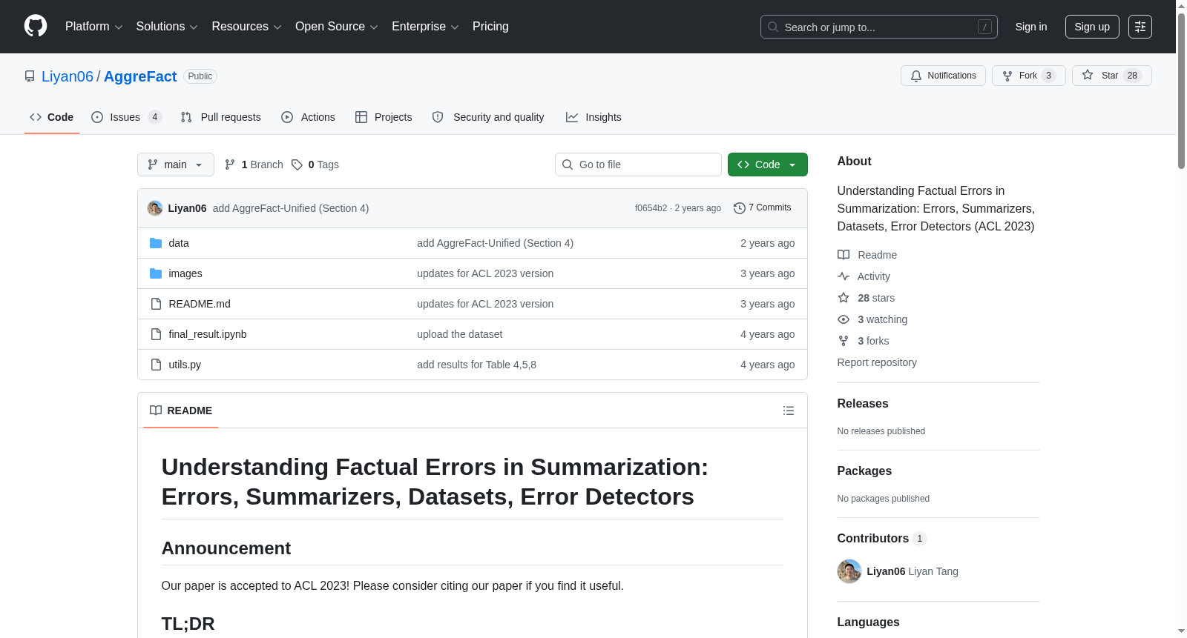Click the images folder icon
The width and height of the screenshot is (1187, 638).
156,273
